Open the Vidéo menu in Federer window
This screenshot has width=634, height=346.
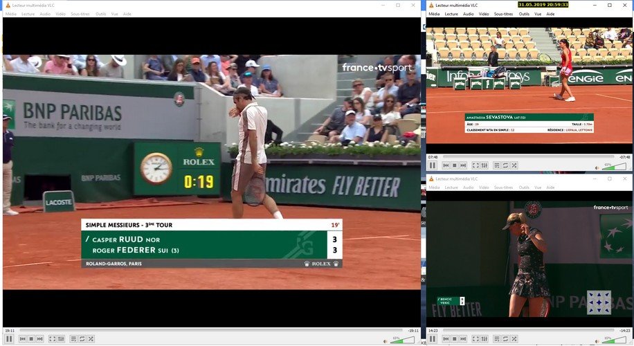tap(61, 14)
